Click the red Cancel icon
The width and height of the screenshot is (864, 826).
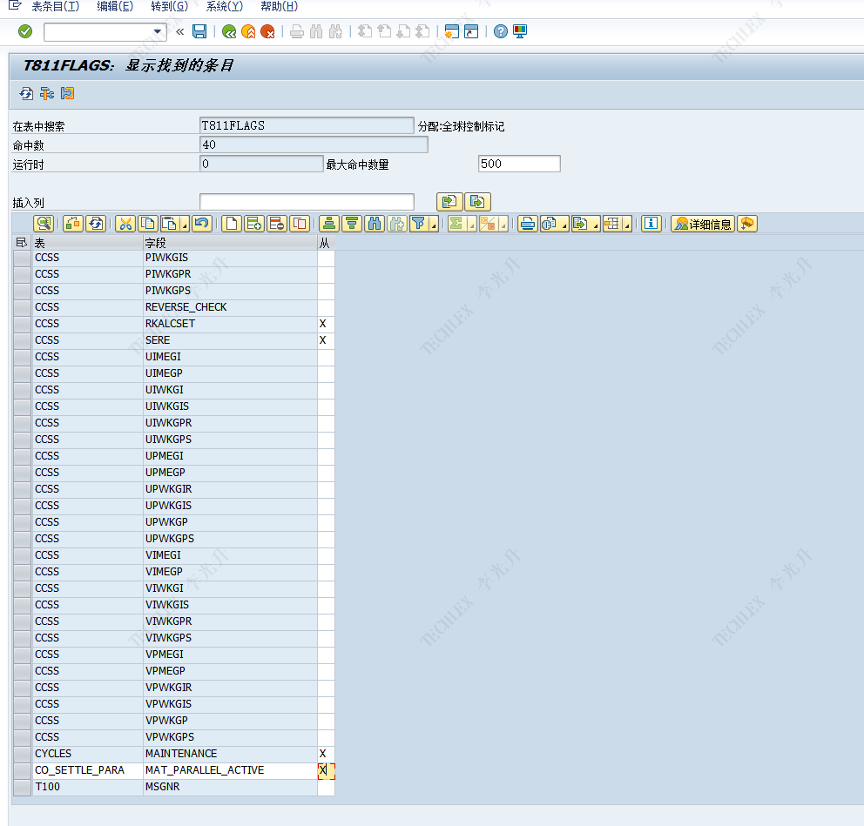267,32
